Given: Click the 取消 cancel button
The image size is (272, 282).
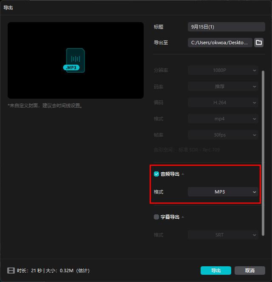Looking at the screenshot, I should (250, 271).
